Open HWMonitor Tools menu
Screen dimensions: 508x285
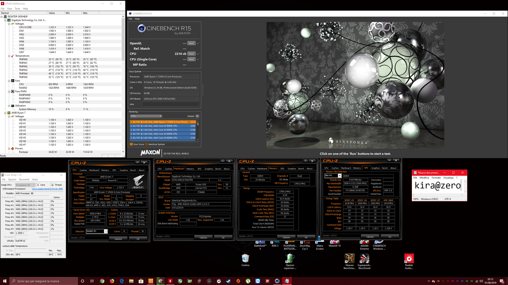(17, 8)
